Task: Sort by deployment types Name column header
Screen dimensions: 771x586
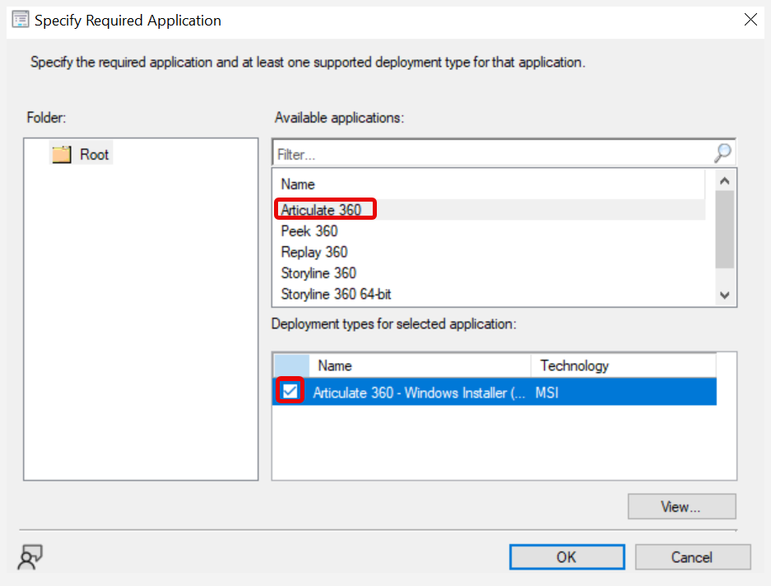Action: pos(420,365)
